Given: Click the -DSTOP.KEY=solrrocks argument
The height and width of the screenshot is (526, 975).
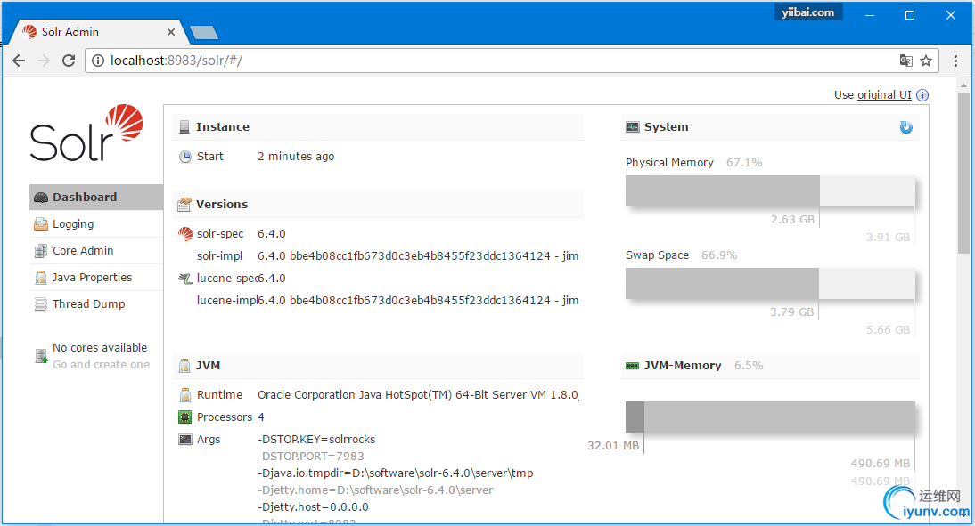Looking at the screenshot, I should click(x=316, y=440).
